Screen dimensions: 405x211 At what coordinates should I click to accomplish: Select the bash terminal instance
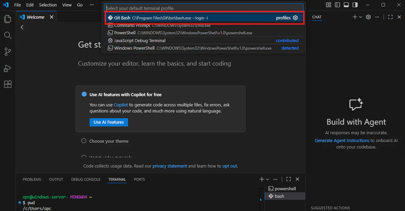[x=285, y=196]
